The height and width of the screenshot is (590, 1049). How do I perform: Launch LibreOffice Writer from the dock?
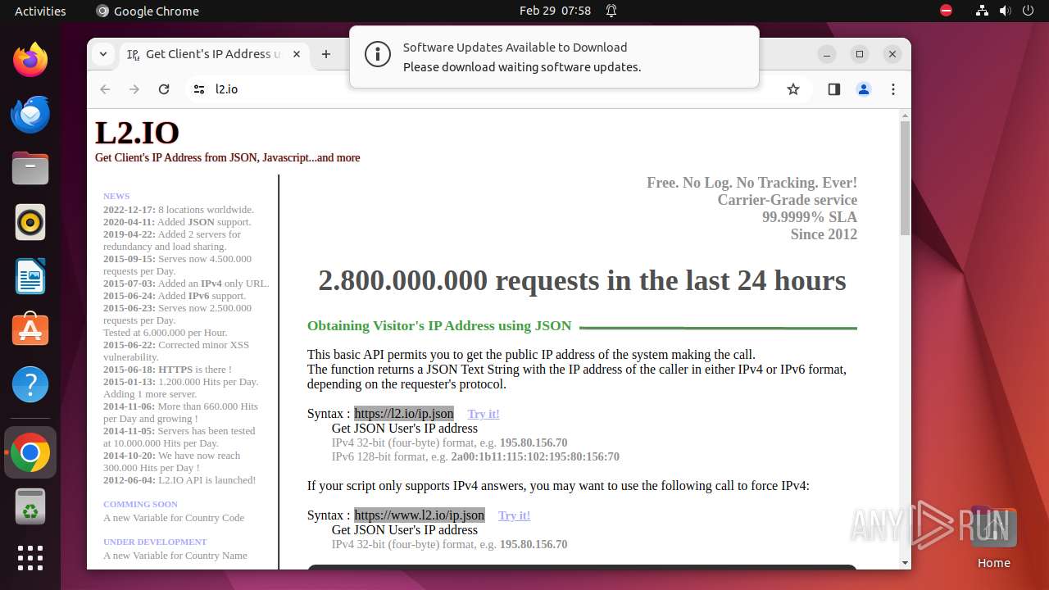coord(30,276)
